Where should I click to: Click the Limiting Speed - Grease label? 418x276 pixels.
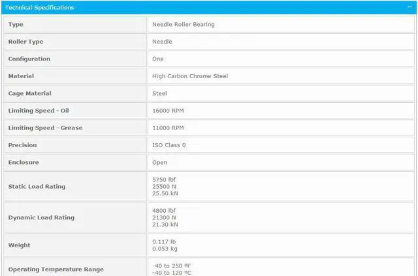click(45, 128)
